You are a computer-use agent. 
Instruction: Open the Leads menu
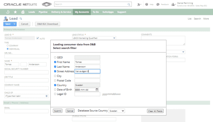(x=32, y=12)
